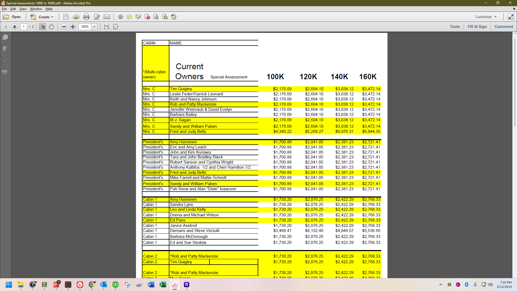Open the Attachments paperclip panel
517x291 pixels.
[5, 61]
